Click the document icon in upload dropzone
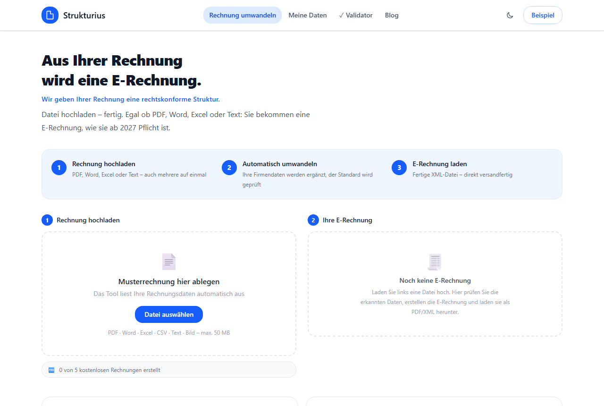 coord(169,262)
